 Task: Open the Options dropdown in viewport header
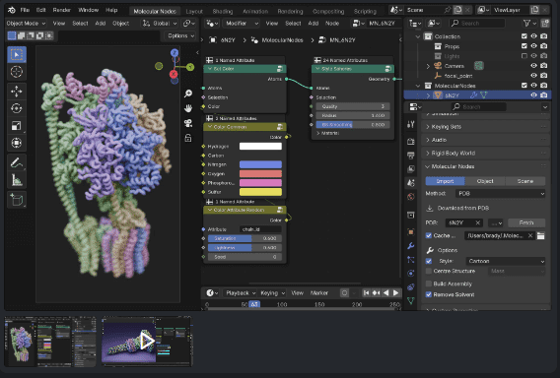tap(180, 36)
